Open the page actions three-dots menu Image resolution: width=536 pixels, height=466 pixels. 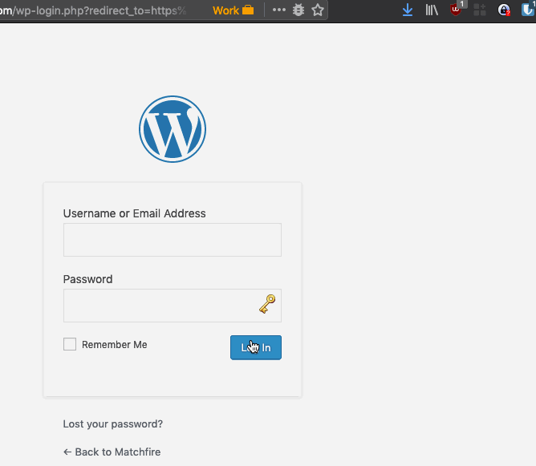[279, 10]
